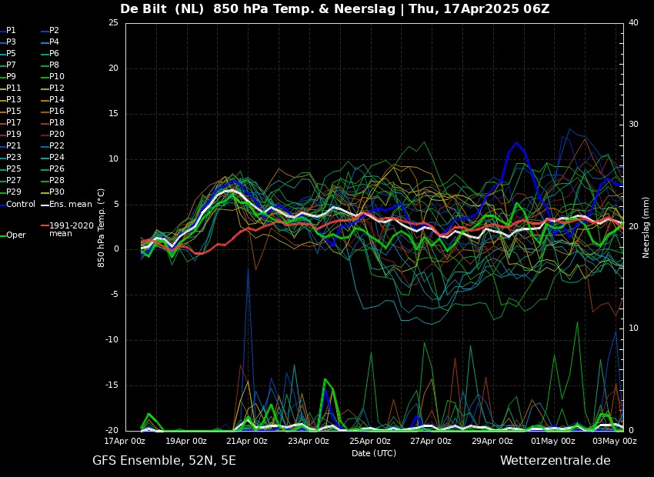Click the 1991-2020 mean legend entry
The width and height of the screenshot is (654, 477).
(68, 229)
